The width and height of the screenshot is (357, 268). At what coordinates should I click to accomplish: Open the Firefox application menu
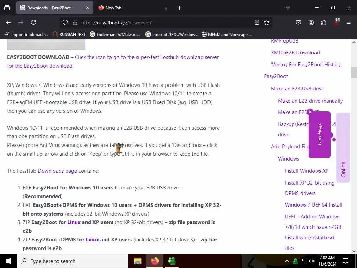tap(349, 22)
